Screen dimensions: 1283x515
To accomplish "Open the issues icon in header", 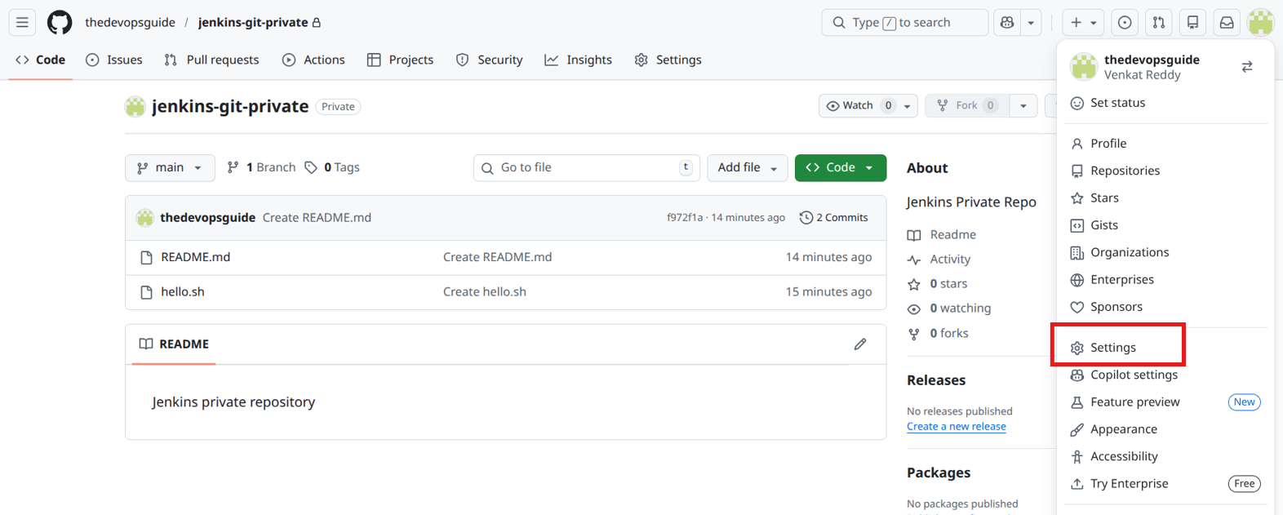I will coord(1125,23).
